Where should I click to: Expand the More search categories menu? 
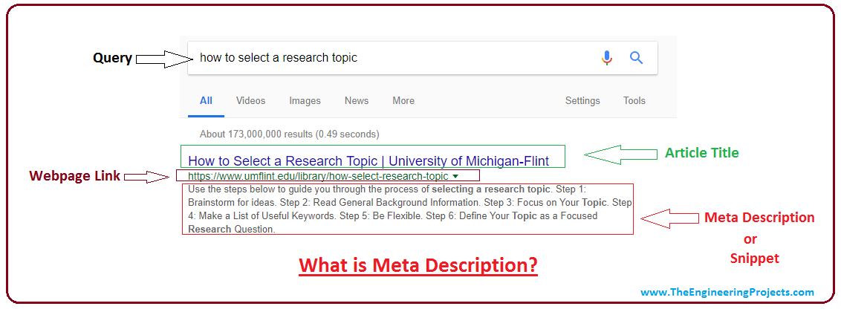coord(403,101)
